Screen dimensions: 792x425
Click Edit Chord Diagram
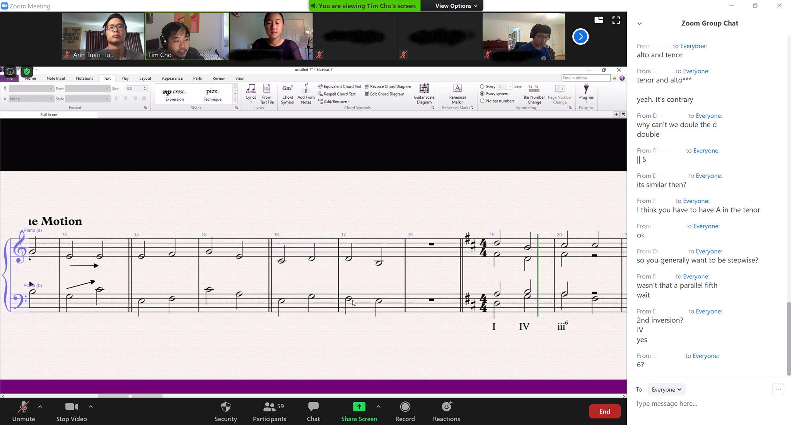(x=384, y=94)
